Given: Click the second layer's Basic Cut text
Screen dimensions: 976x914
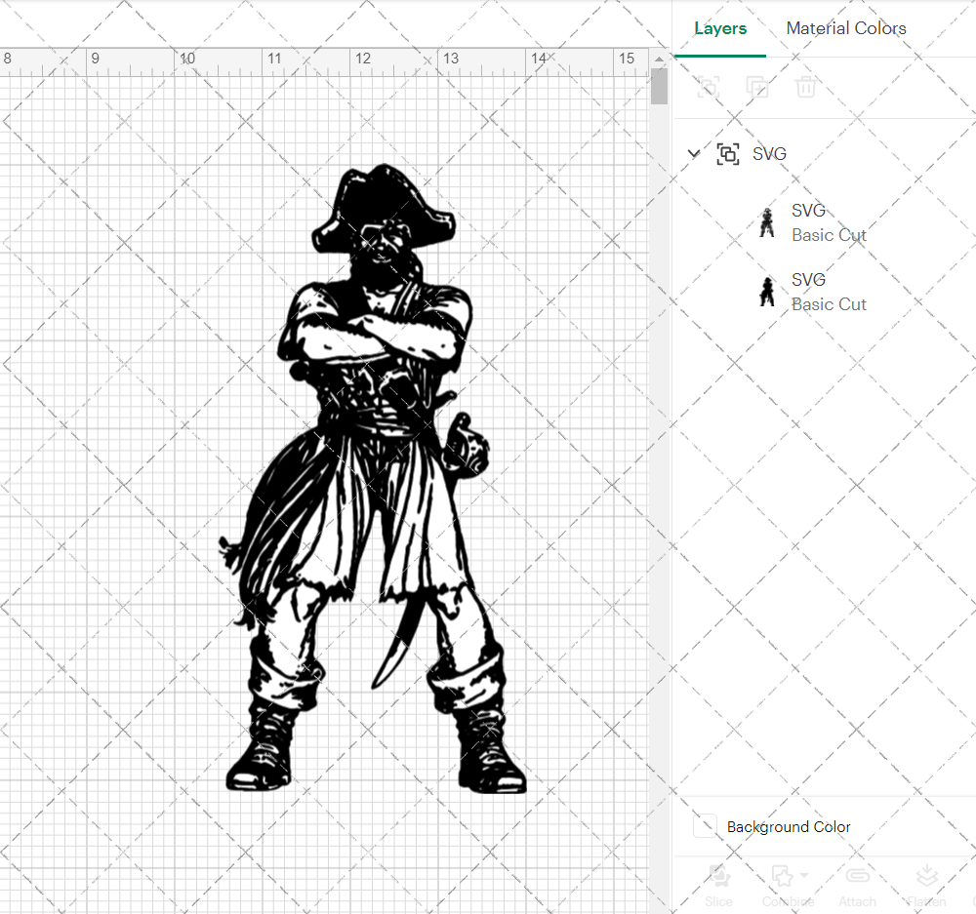Looking at the screenshot, I should coord(829,304).
